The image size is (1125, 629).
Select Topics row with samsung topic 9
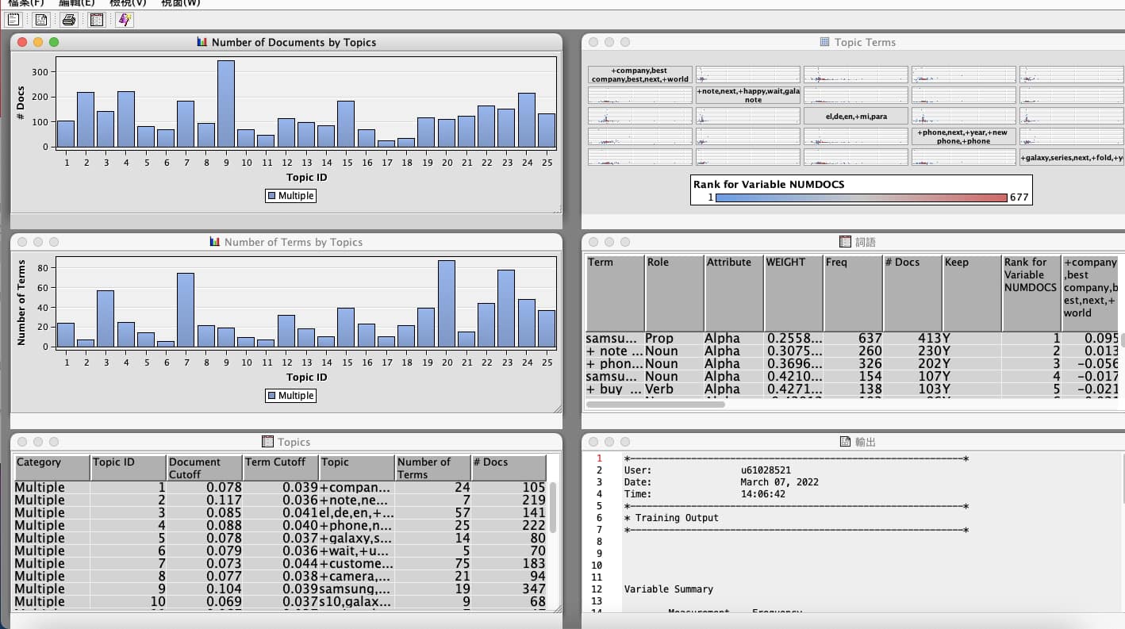[281, 589]
